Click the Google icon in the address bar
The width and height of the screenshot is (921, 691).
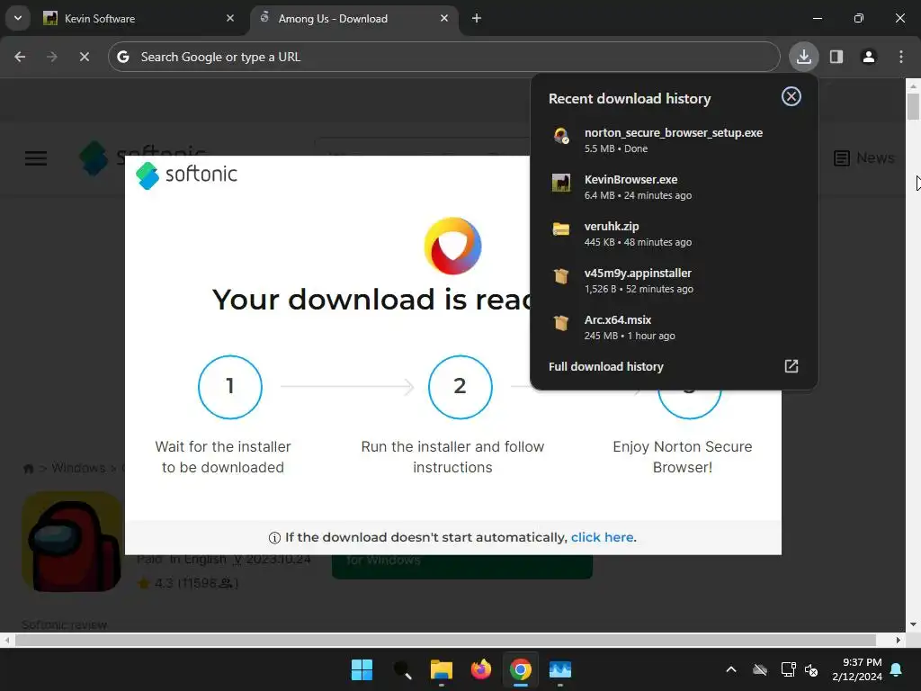pyautogui.click(x=123, y=57)
